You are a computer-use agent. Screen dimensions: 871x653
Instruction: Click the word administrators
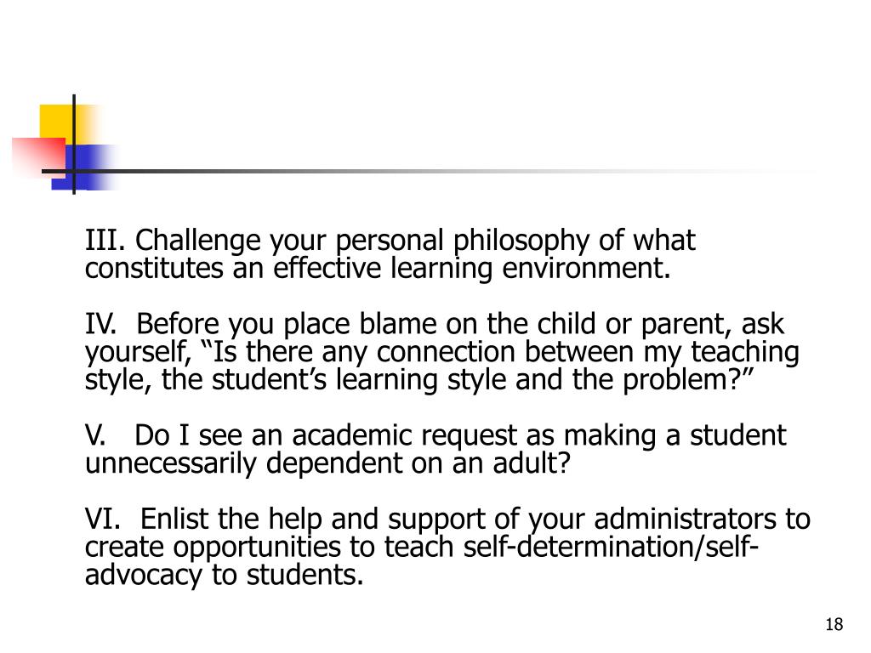pos(685,519)
